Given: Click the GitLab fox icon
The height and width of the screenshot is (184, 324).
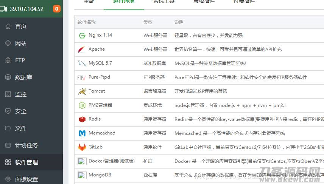Looking at the screenshot, I should 82,147.
